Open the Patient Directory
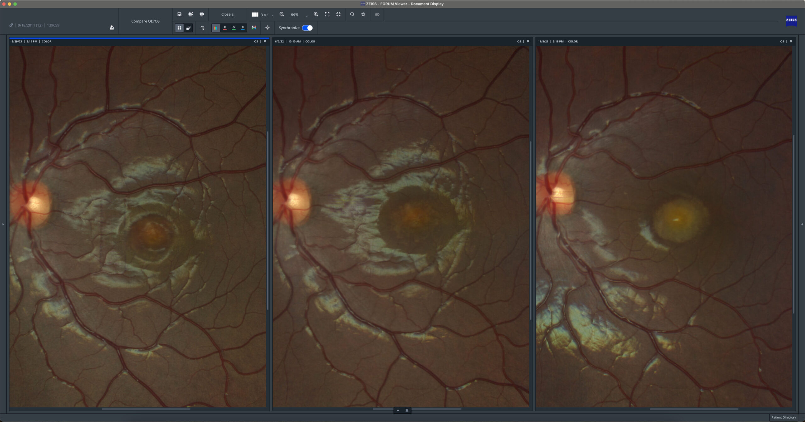Image resolution: width=805 pixels, height=422 pixels. coord(784,417)
